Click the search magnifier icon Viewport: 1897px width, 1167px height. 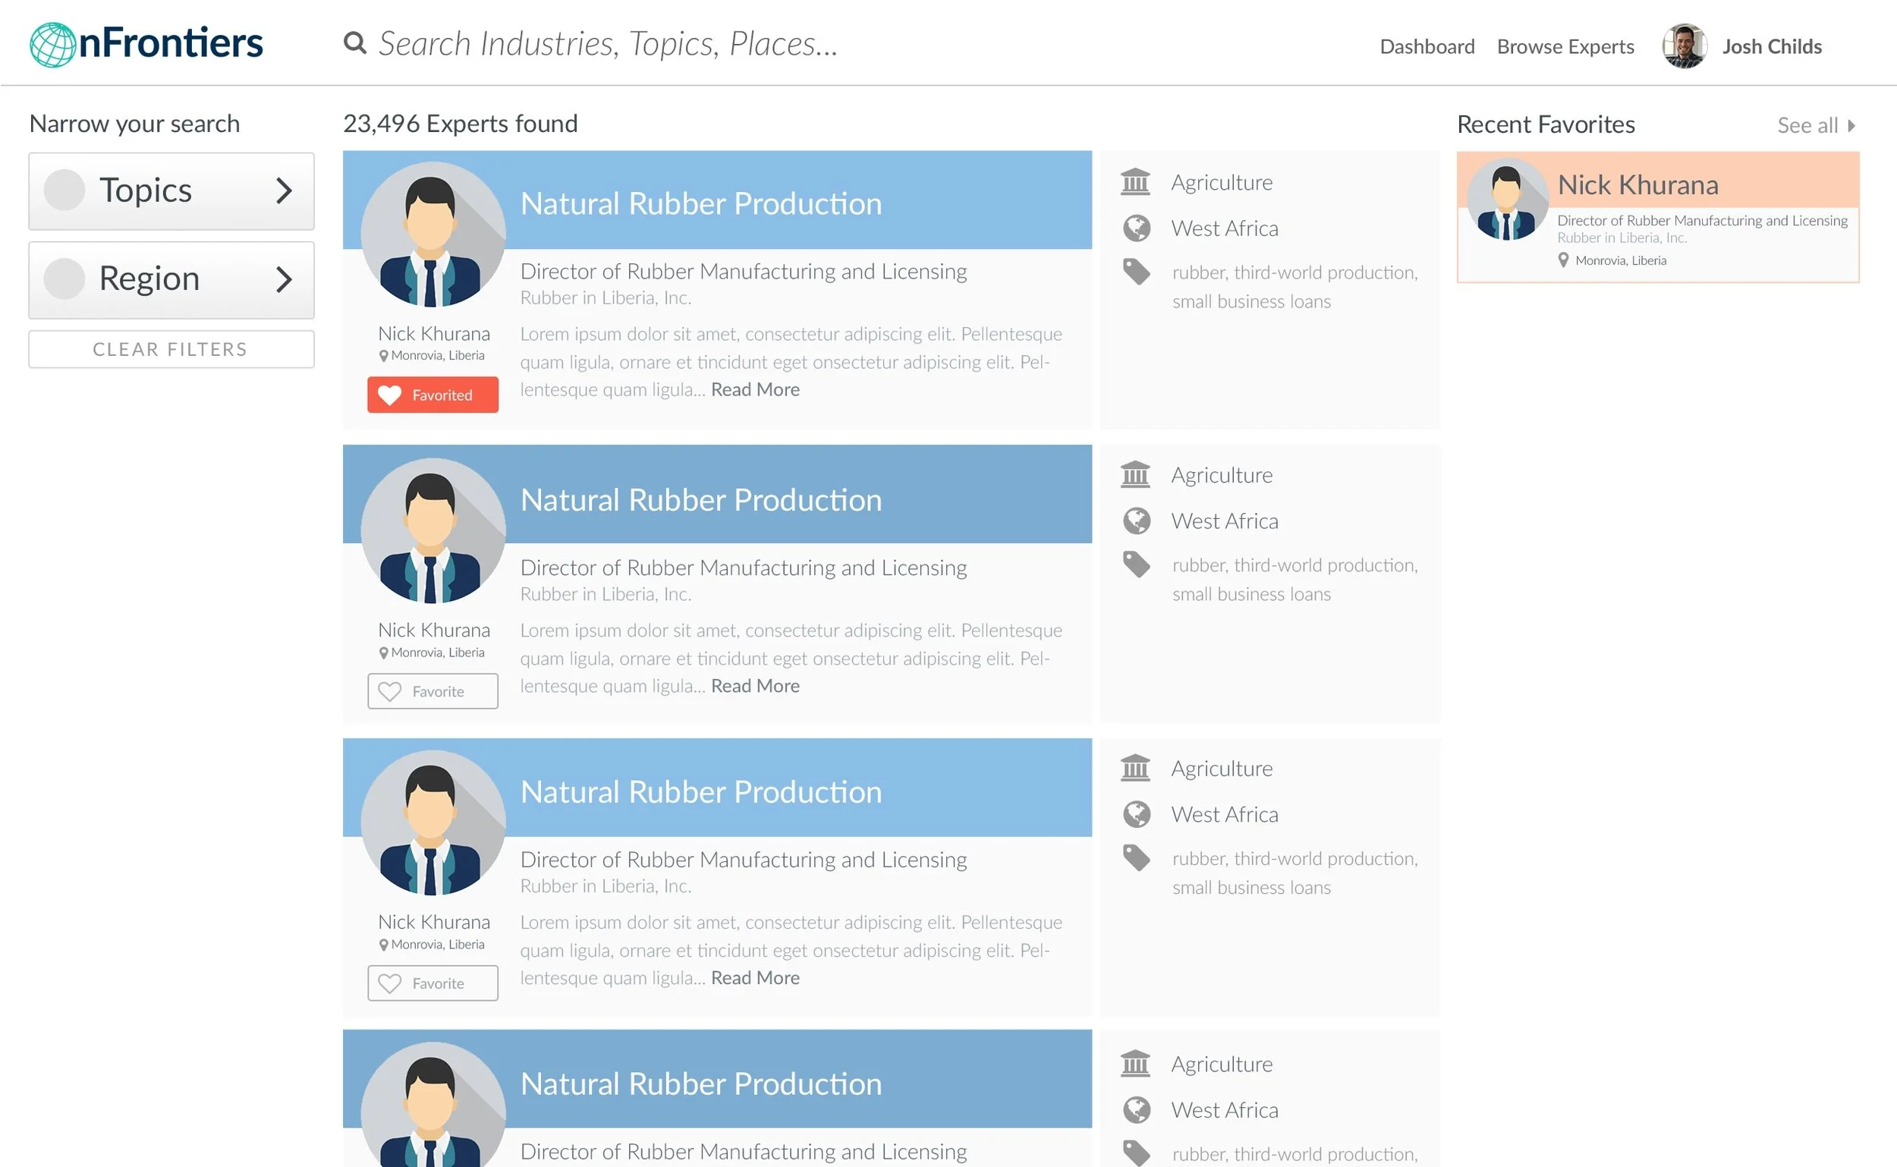[x=354, y=43]
